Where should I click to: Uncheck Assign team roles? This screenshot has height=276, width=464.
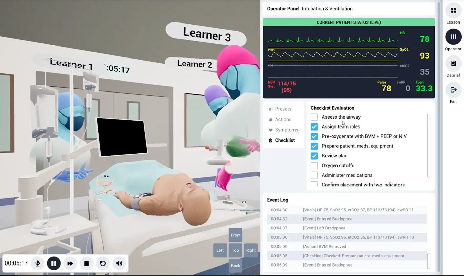314,127
